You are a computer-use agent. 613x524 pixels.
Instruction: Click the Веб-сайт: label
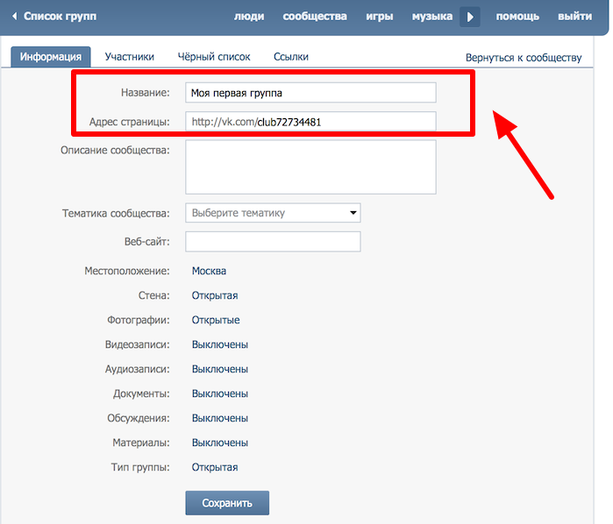(x=147, y=242)
